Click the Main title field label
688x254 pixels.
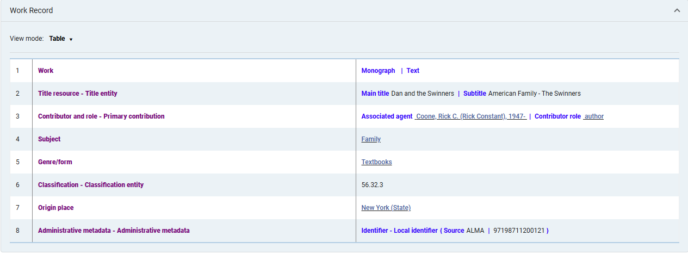click(375, 94)
